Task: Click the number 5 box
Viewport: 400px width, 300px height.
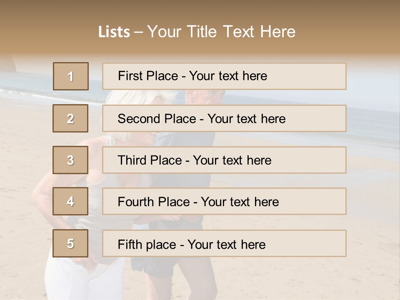Action: (71, 243)
